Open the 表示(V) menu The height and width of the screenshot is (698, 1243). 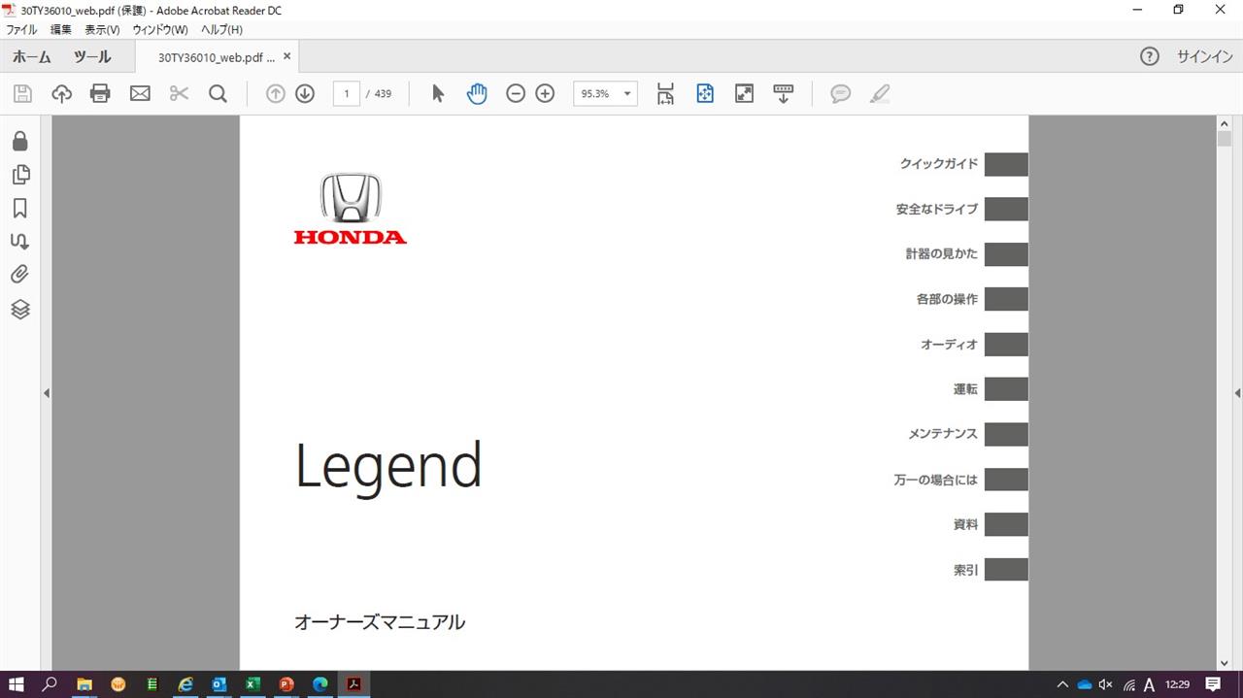102,30
